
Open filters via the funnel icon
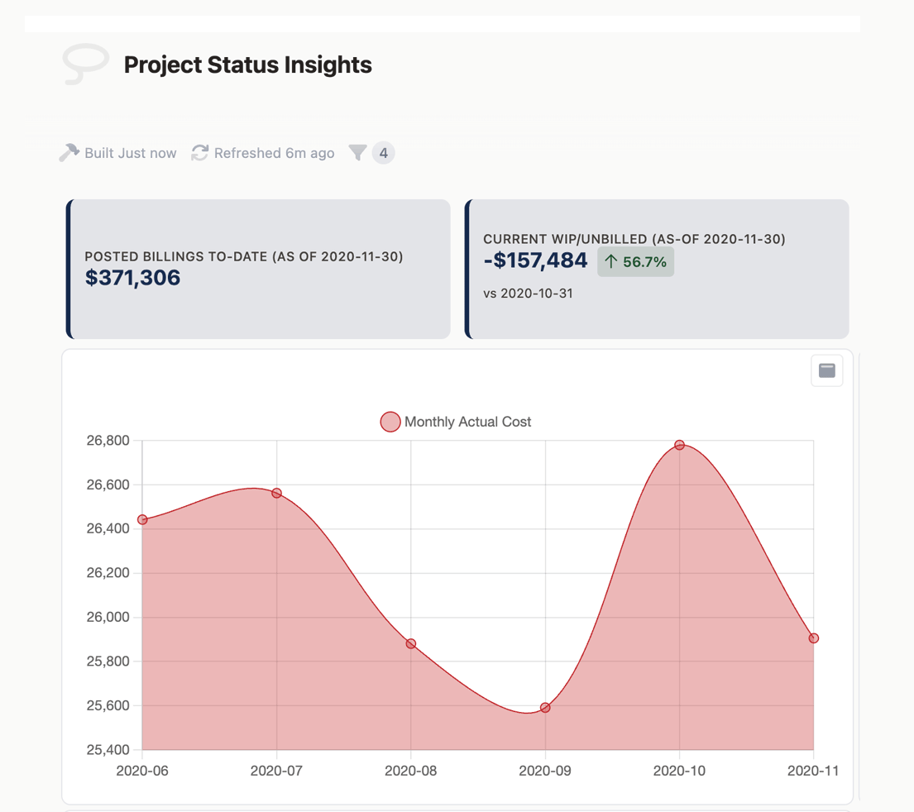[357, 153]
